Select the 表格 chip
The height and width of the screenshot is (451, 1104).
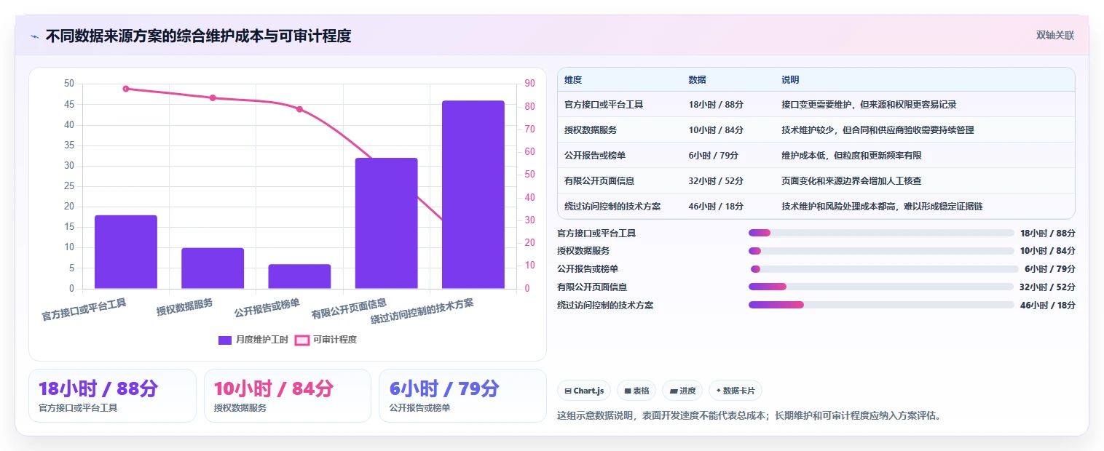636,391
